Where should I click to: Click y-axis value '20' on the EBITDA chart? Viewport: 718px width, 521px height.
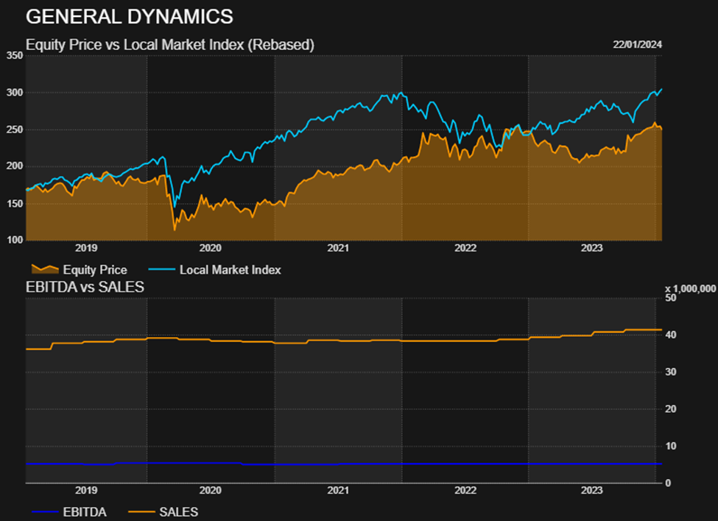pyautogui.click(x=670, y=409)
